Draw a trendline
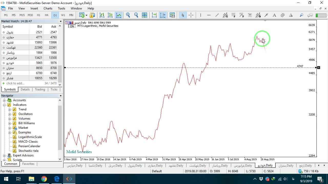328x184 pixels. [x=217, y=15]
